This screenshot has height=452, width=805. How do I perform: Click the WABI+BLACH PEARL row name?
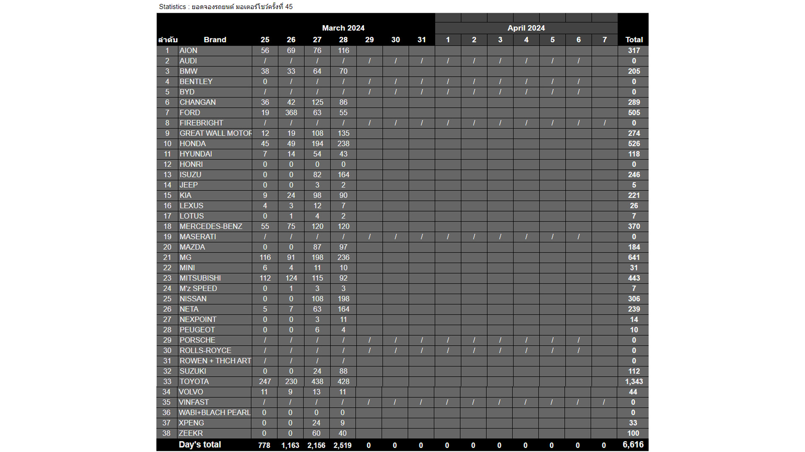[214, 413]
